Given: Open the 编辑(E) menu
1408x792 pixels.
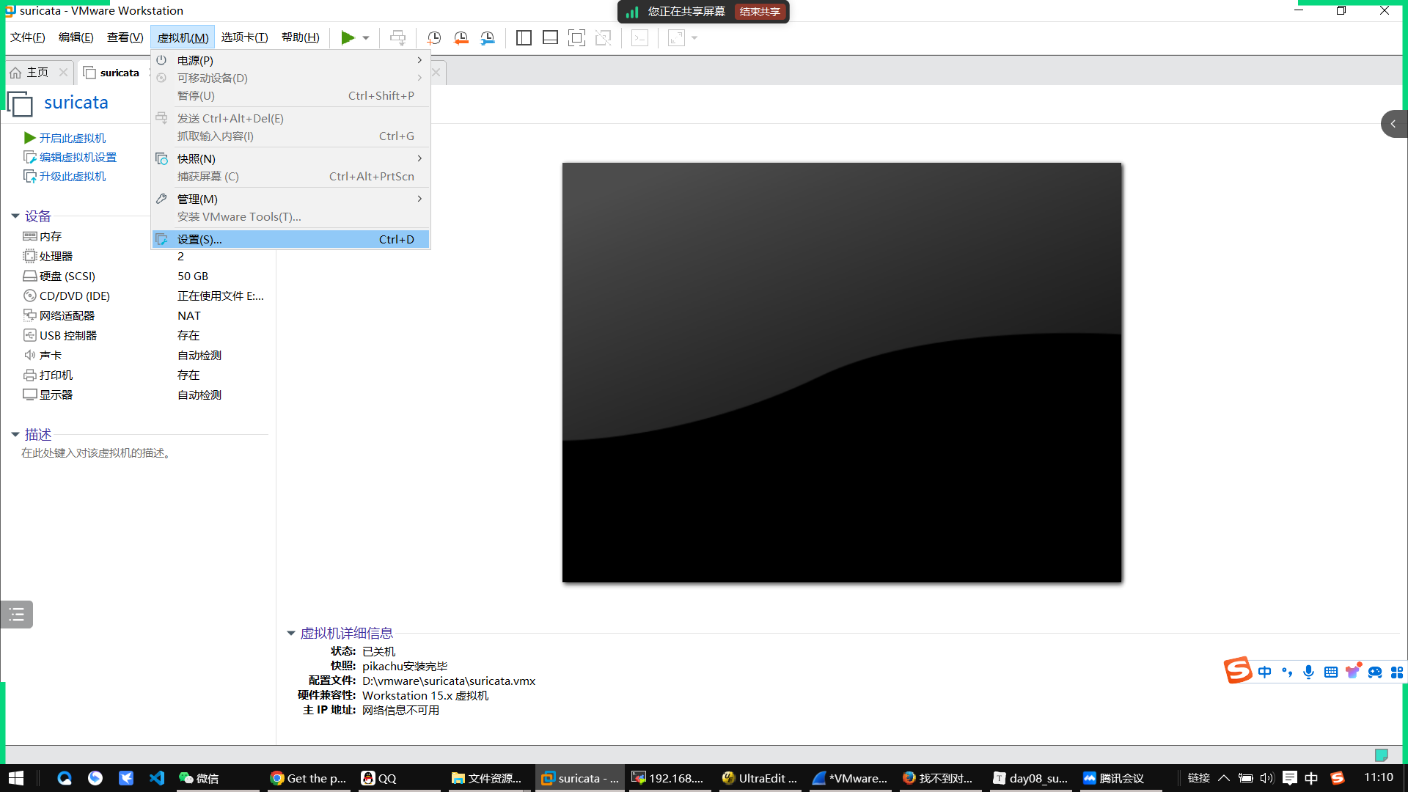Looking at the screenshot, I should [76, 37].
